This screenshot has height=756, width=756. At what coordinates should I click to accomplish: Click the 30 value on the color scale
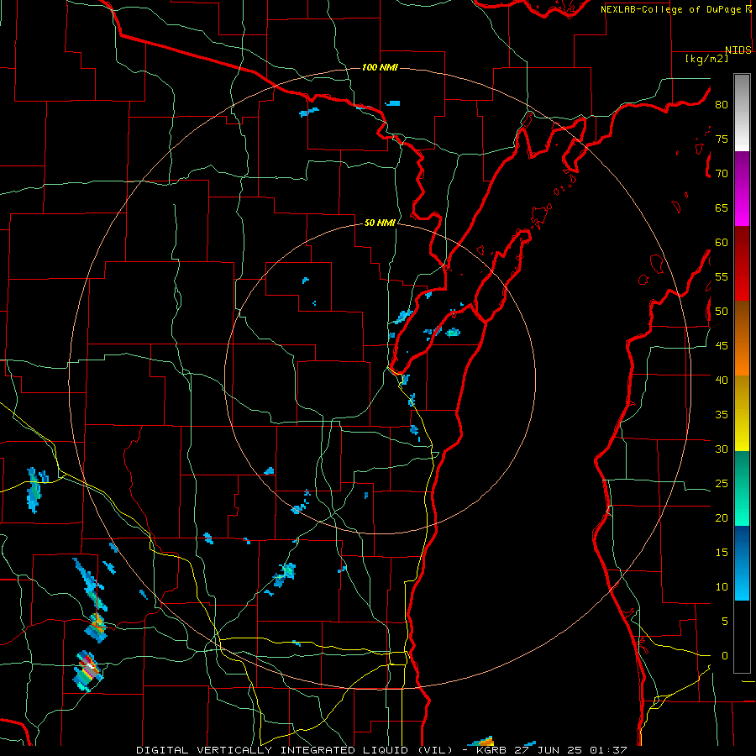point(722,449)
